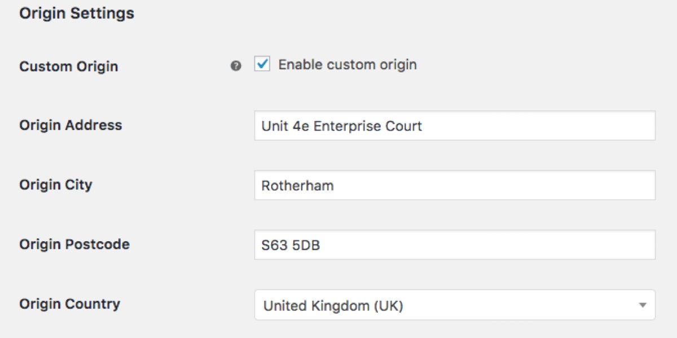Click empty space right of United Kingdom text

[x=519, y=305]
